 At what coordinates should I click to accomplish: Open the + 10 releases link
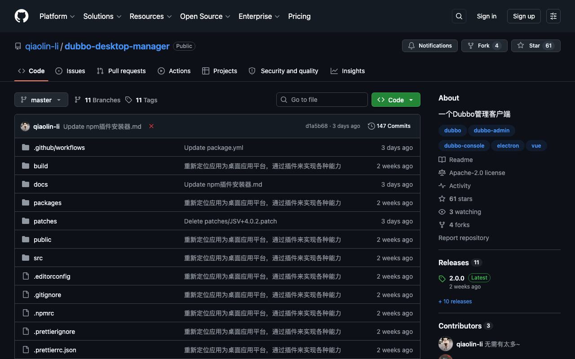(455, 302)
